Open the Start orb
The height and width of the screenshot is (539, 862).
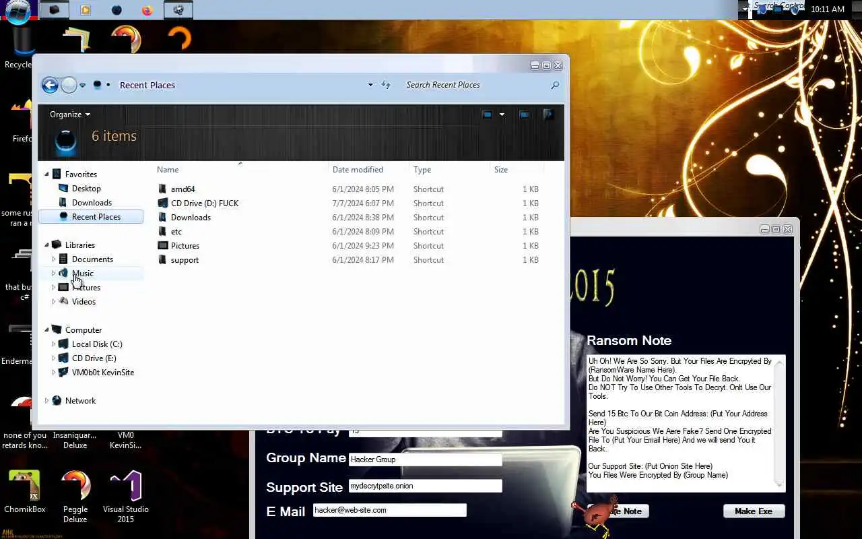(18, 11)
